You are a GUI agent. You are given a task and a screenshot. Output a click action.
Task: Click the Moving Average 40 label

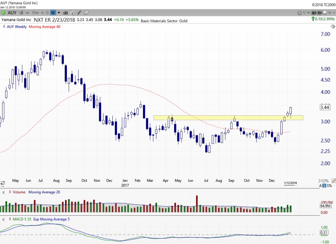coord(44,27)
